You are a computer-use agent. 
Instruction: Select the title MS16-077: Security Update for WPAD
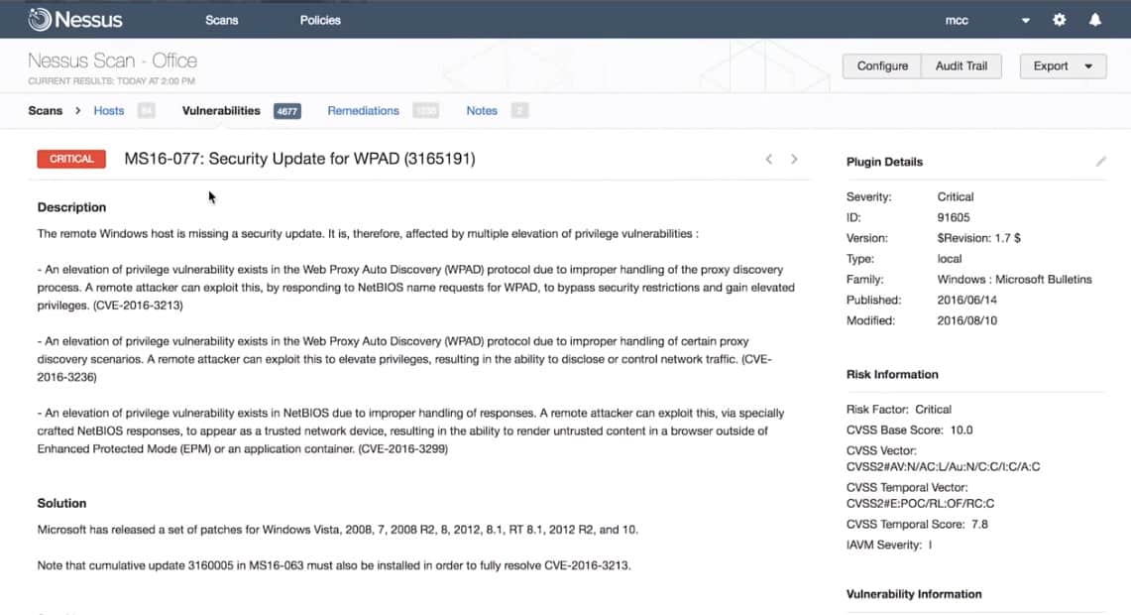(299, 159)
